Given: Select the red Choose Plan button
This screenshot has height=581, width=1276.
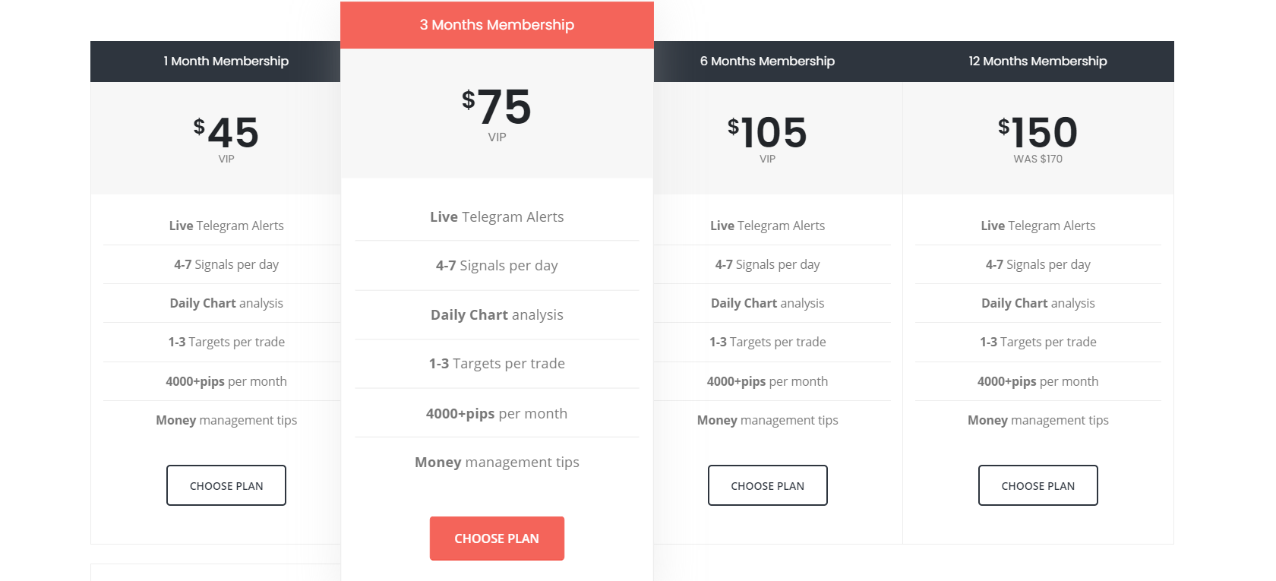Looking at the screenshot, I should [497, 538].
